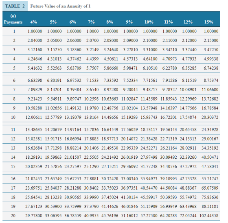Click cell value 48.88367

point(188,188)
